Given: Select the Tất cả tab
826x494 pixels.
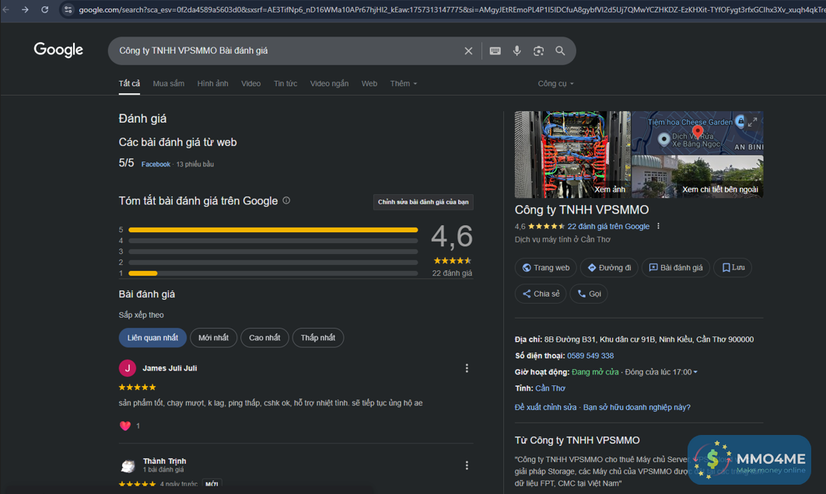Looking at the screenshot, I should [x=129, y=84].
